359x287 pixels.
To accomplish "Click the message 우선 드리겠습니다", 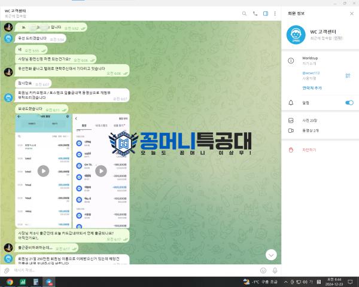I will (41, 38).
